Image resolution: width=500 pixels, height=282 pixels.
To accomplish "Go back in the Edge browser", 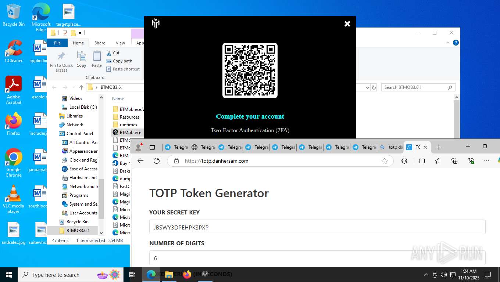I will click(x=140, y=161).
